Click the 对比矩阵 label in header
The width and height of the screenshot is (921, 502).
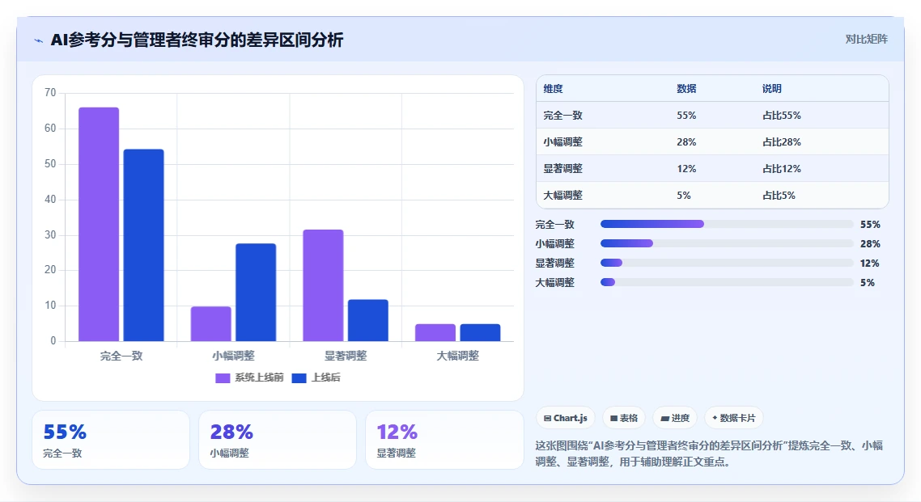pos(867,40)
